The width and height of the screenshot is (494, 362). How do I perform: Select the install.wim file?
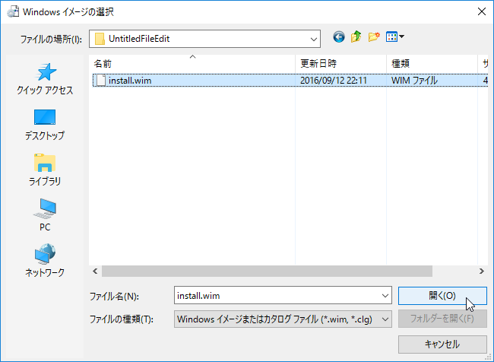[x=135, y=80]
